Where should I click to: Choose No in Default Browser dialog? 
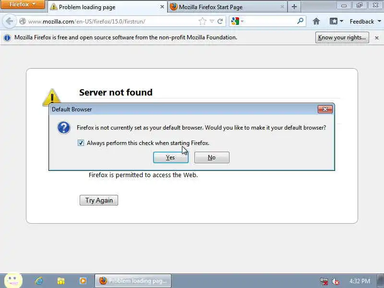212,157
